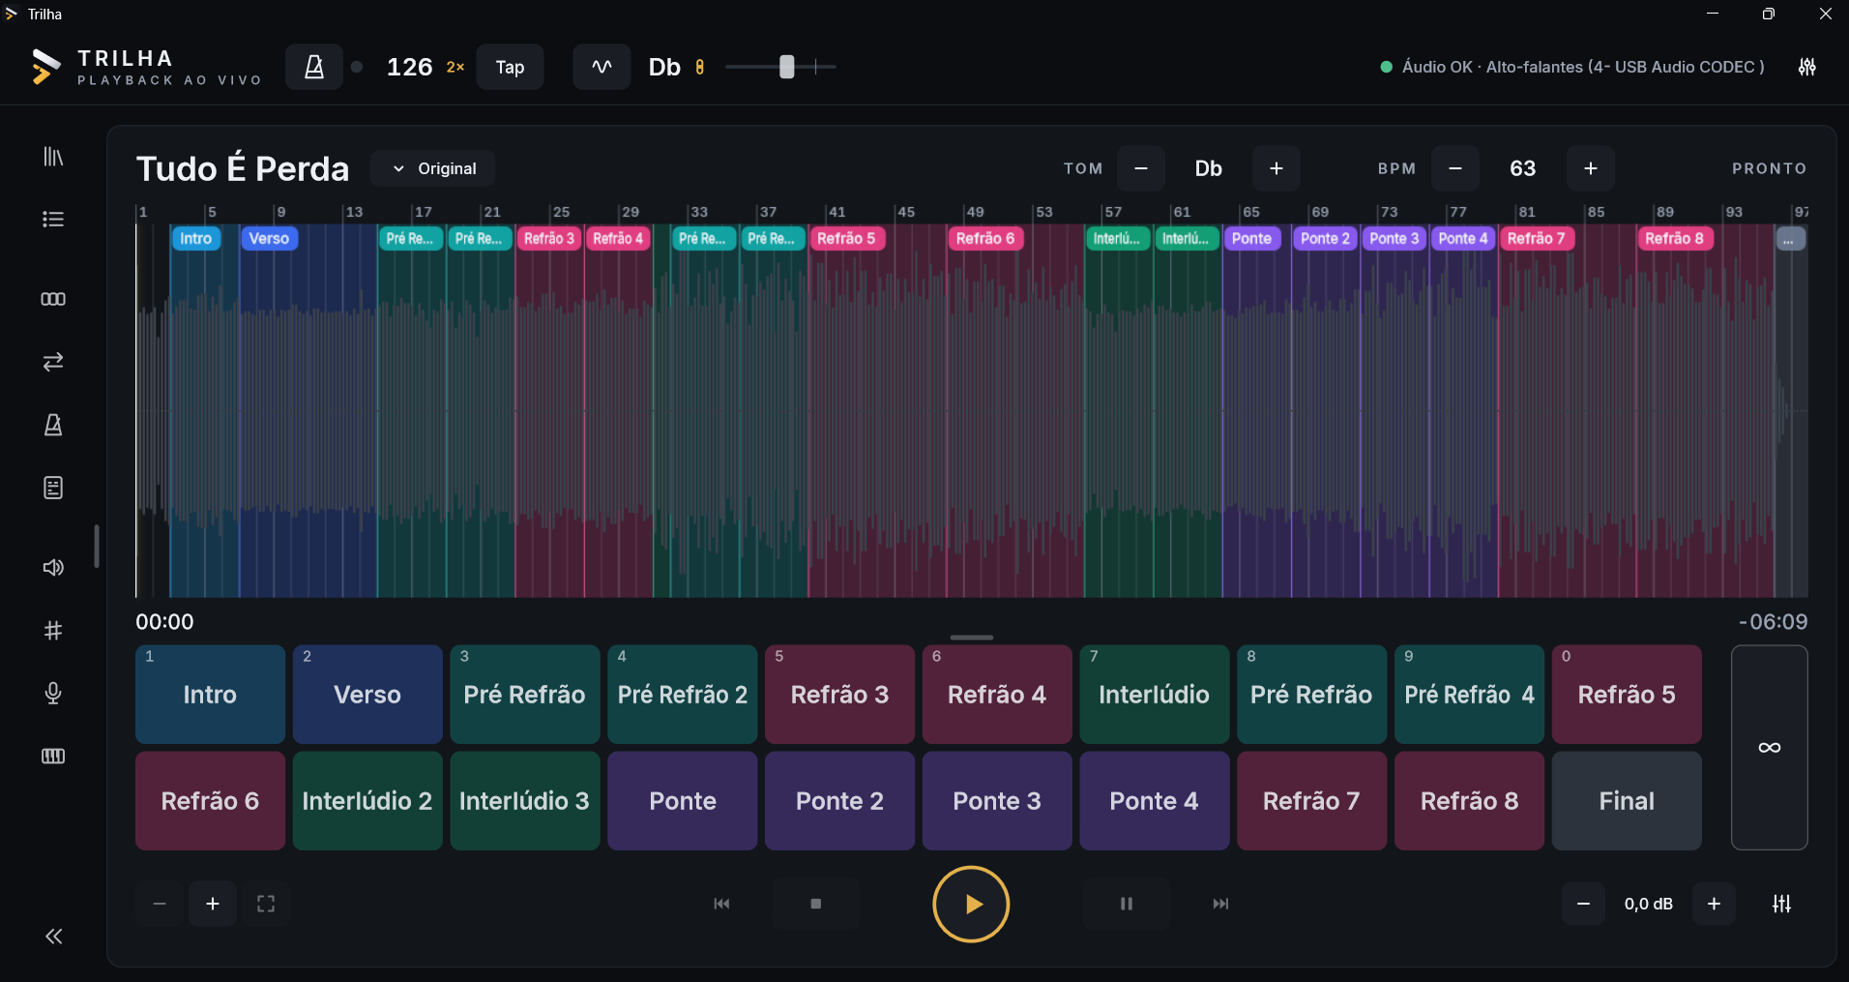Trigger the Pré Refrão 4 pad
The width and height of the screenshot is (1849, 982).
(x=1469, y=695)
